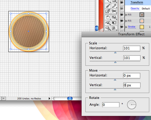
Task: Select the Pencil tool
Action: pyautogui.click(x=114, y=6)
